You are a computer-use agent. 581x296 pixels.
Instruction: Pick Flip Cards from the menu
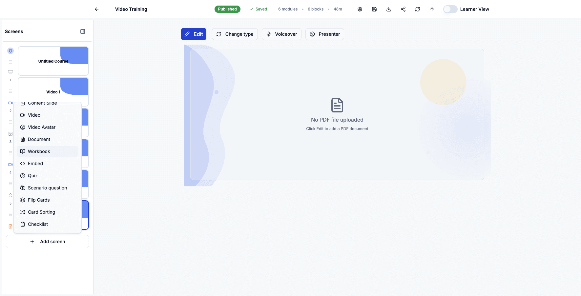[48, 200]
